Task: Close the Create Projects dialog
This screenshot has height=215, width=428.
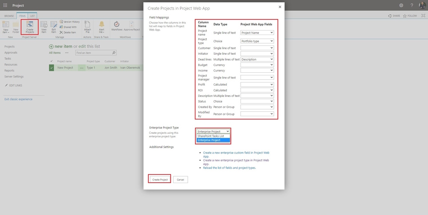Action: point(280,7)
